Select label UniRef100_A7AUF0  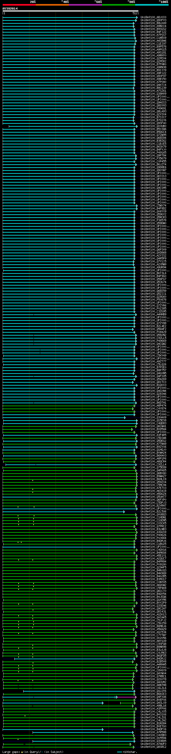click(x=153, y=744)
